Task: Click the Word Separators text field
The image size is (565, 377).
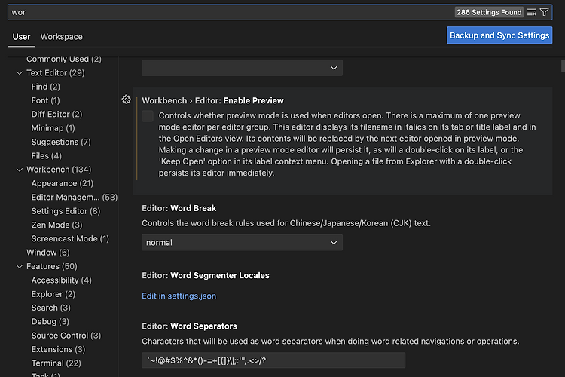Action: pyautogui.click(x=273, y=360)
